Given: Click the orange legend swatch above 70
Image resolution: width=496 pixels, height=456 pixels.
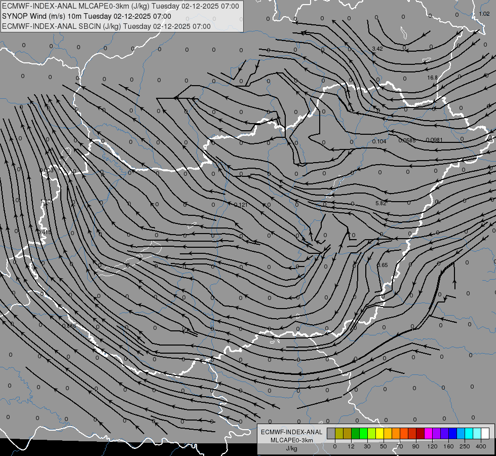Looking at the screenshot, I should (396, 433).
